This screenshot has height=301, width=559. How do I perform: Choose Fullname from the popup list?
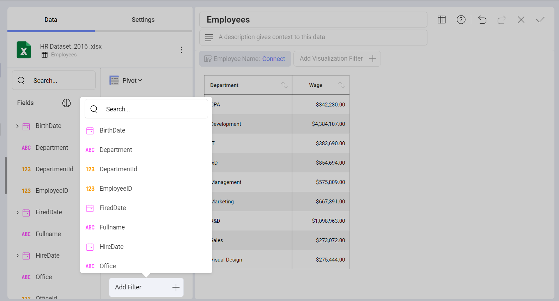(x=146, y=227)
